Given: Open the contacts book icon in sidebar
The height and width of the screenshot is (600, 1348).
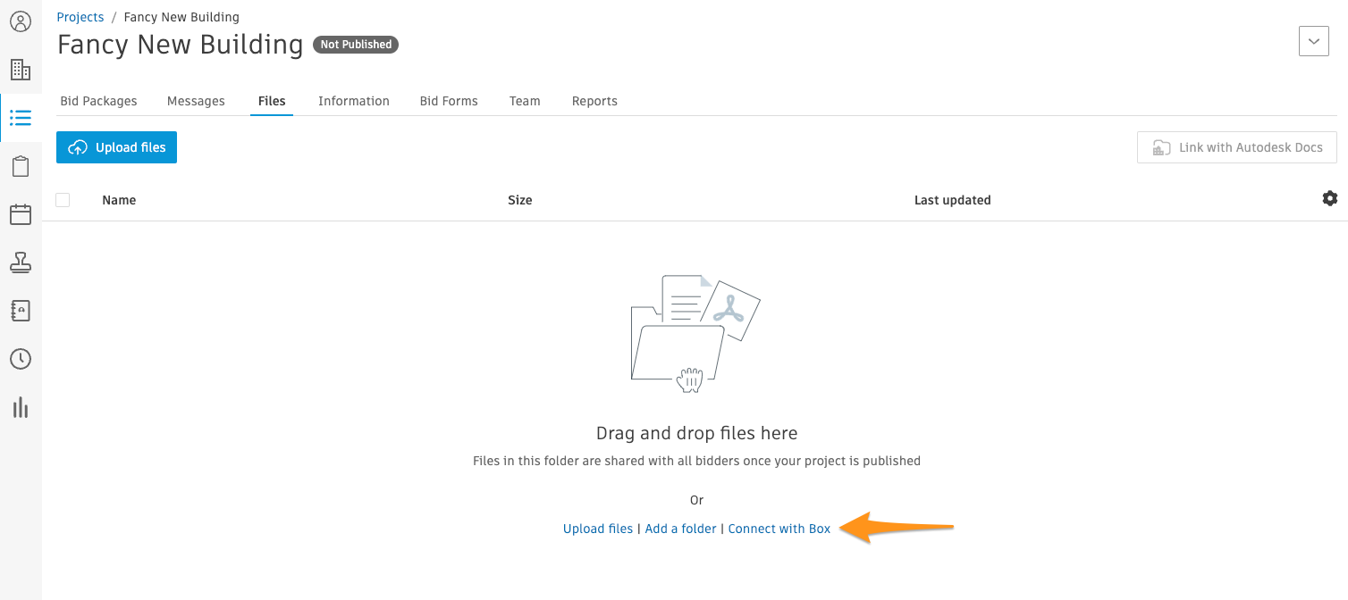Looking at the screenshot, I should pos(21,311).
